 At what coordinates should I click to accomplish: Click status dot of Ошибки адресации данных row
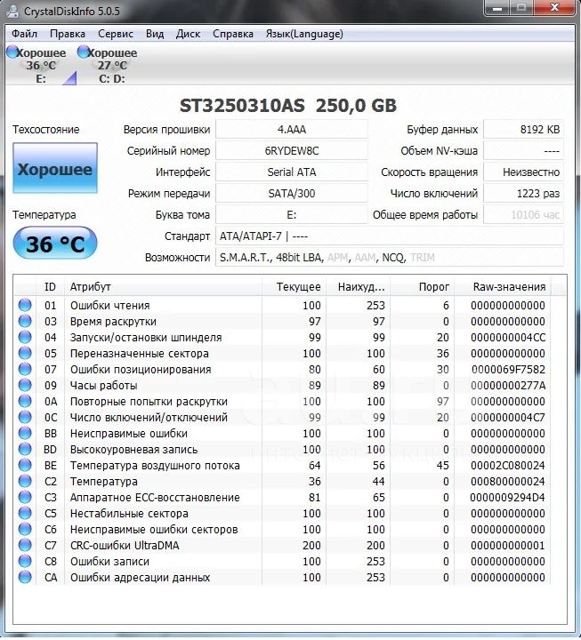point(25,577)
